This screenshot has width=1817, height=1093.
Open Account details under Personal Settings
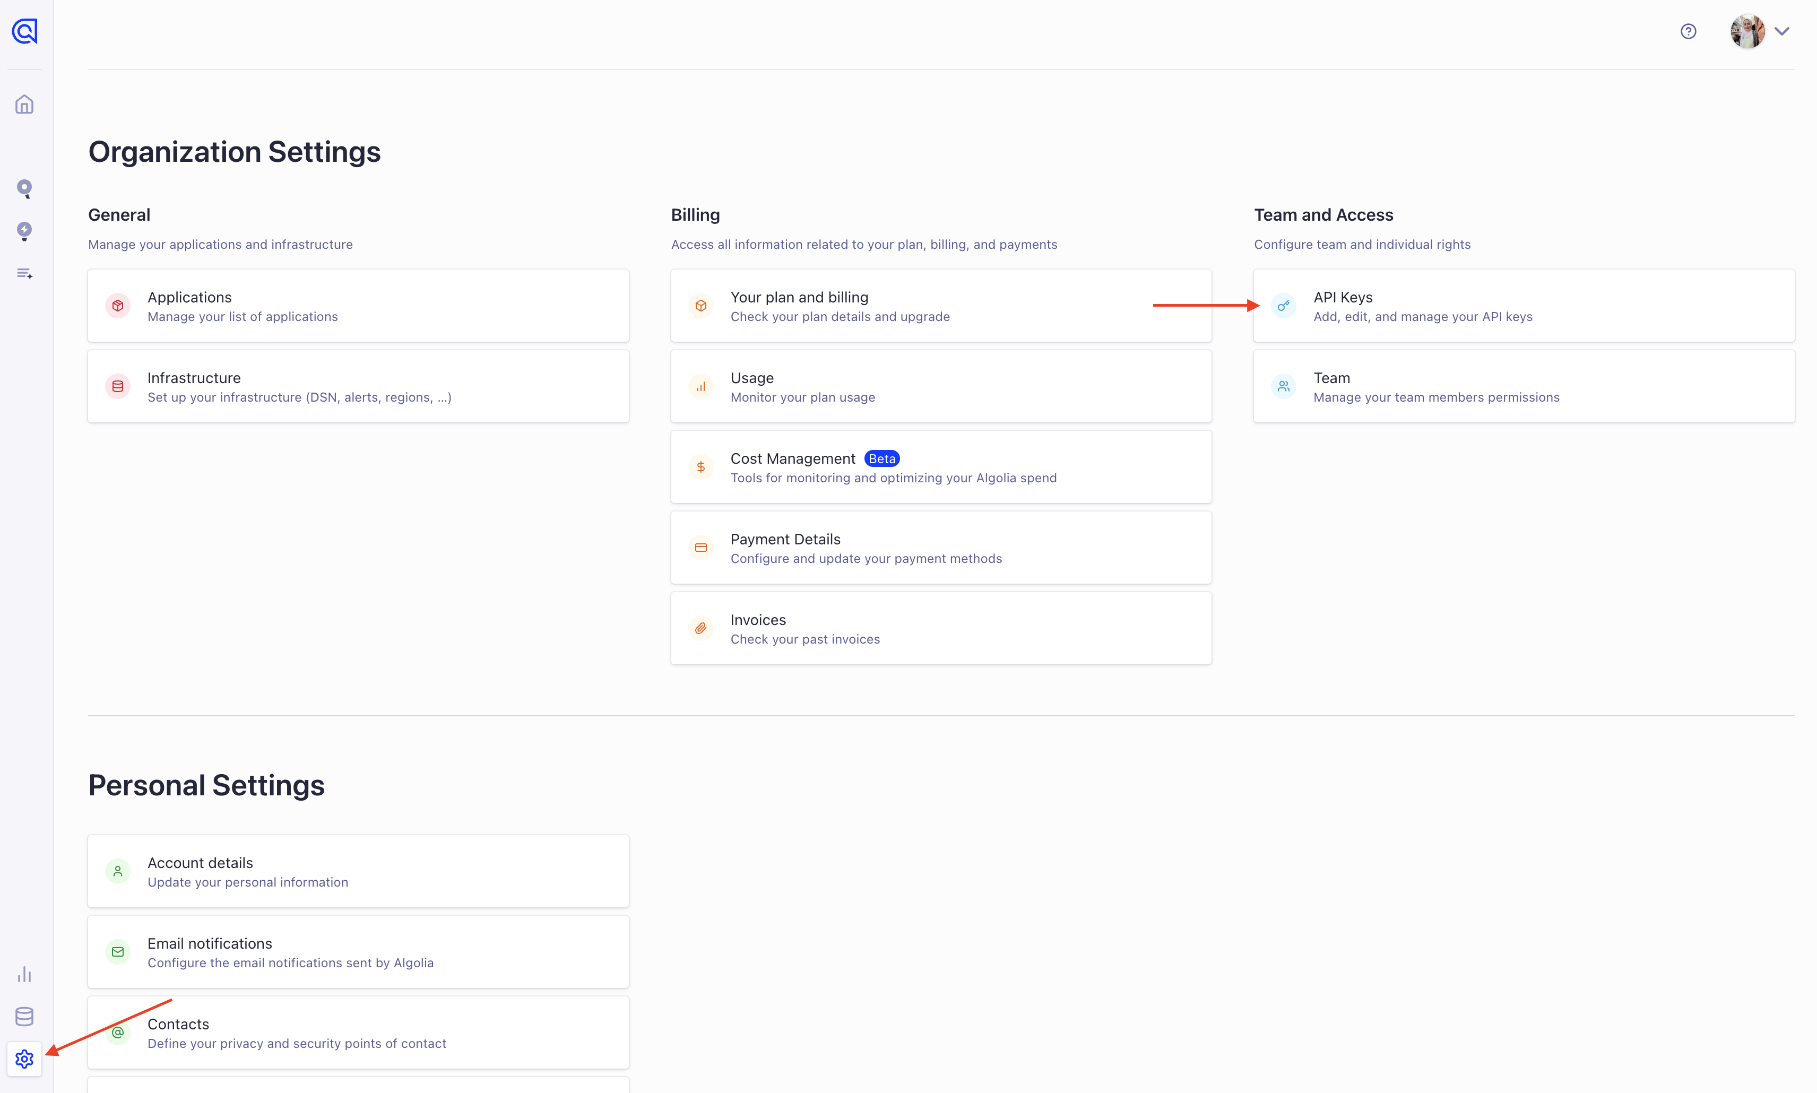[x=358, y=871]
